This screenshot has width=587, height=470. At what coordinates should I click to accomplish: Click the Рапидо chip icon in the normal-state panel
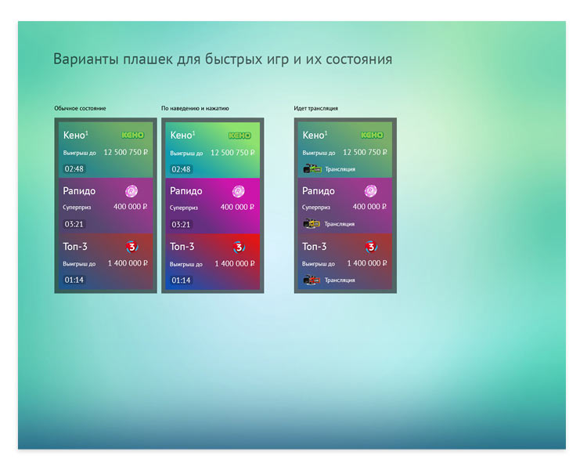pos(131,191)
